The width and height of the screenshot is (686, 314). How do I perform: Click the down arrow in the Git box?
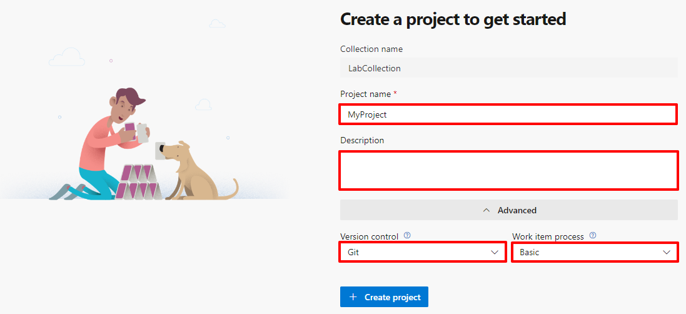pos(495,252)
